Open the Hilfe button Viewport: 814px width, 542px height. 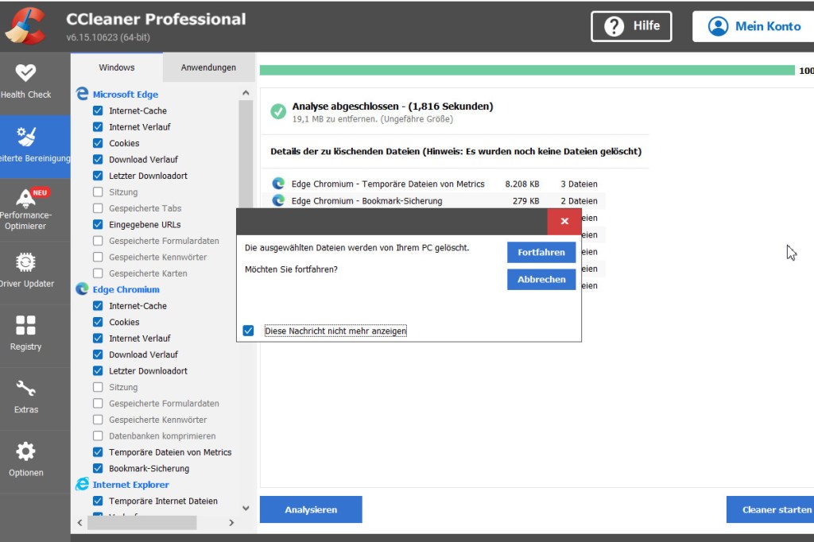[x=631, y=26]
